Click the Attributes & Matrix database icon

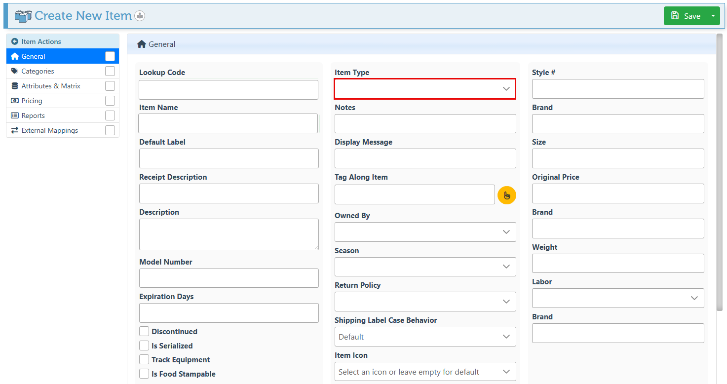pyautogui.click(x=15, y=86)
